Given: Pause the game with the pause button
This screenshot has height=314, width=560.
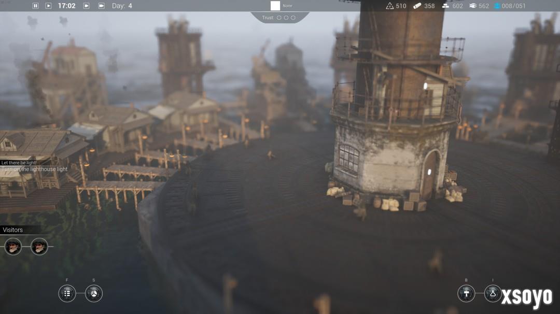Looking at the screenshot, I should [36, 6].
